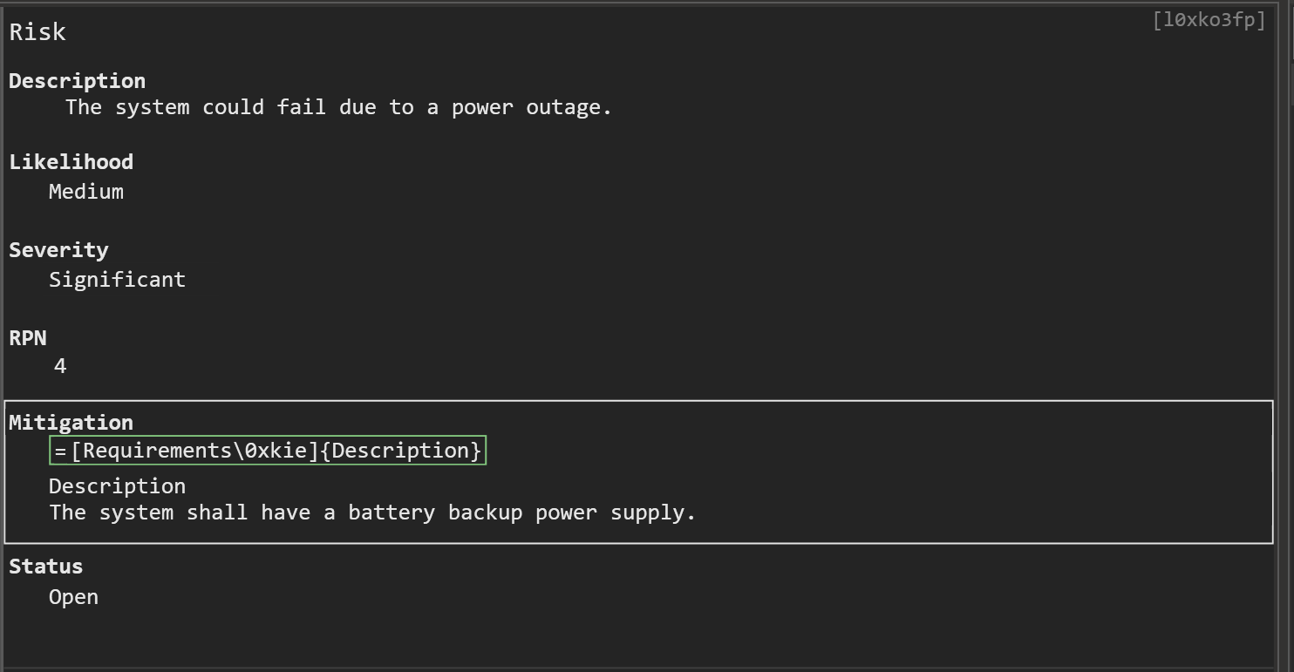Screen dimensions: 1294x672
Task: Open the Medium likelihood value
Action: 86,192
